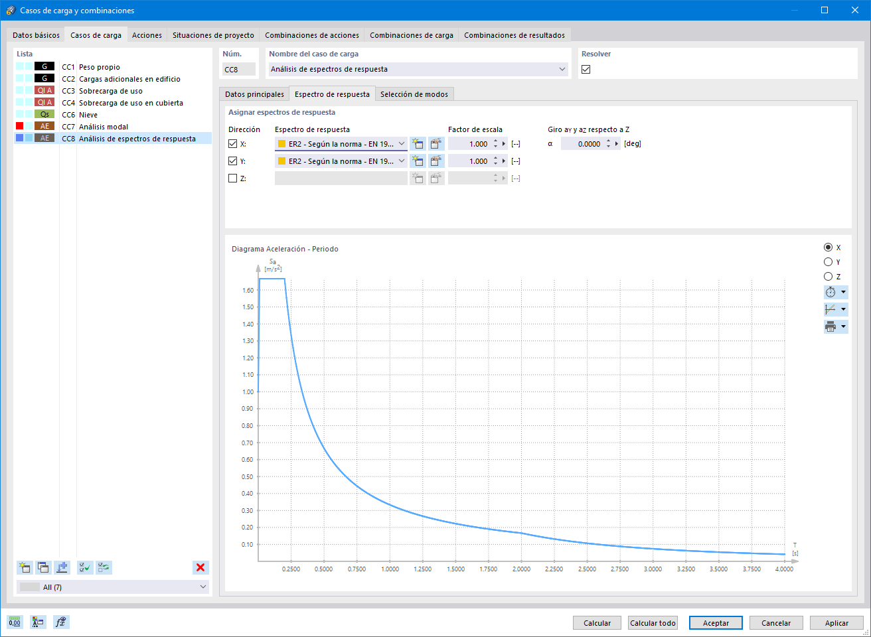Click the yellow swatch of X spectrum ER2
Image resolution: width=871 pixels, height=637 pixels.
click(x=282, y=144)
